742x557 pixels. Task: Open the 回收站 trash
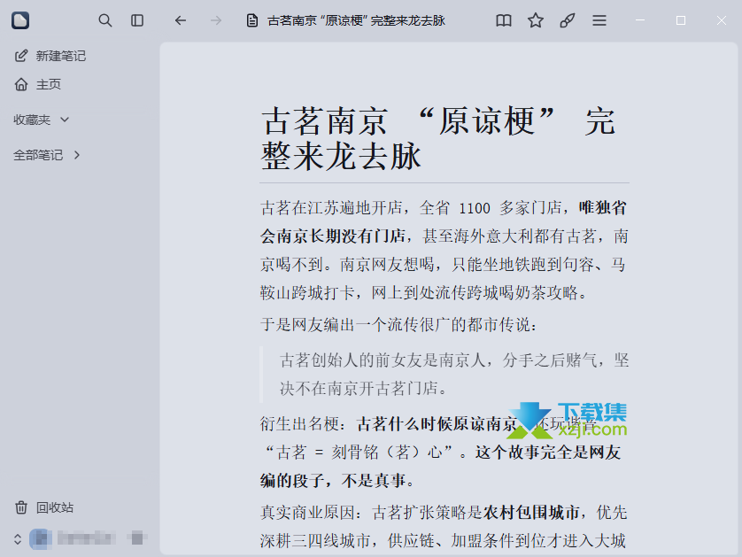[44, 507]
